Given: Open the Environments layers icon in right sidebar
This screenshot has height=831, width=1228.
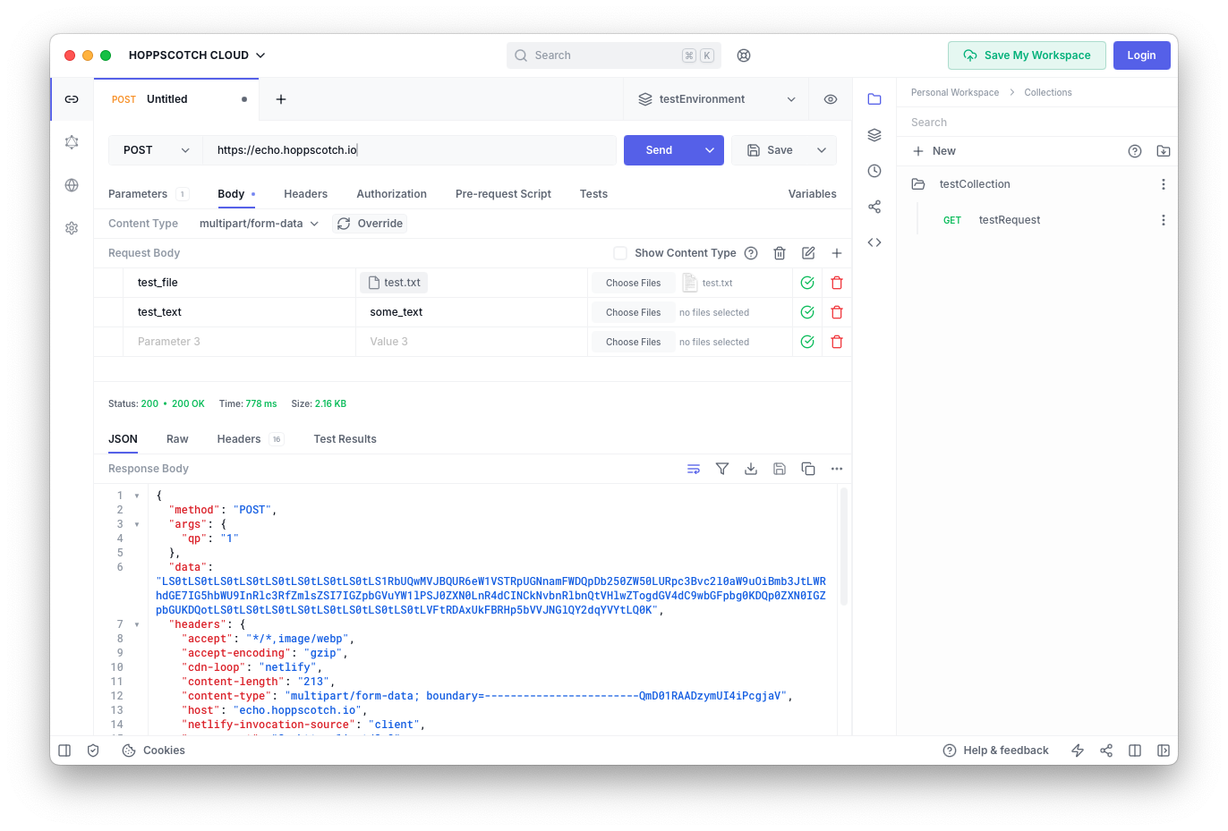Looking at the screenshot, I should pyautogui.click(x=874, y=135).
